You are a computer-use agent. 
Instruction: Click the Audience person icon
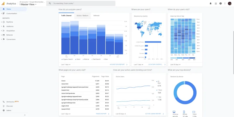pyautogui.click(x=4, y=26)
